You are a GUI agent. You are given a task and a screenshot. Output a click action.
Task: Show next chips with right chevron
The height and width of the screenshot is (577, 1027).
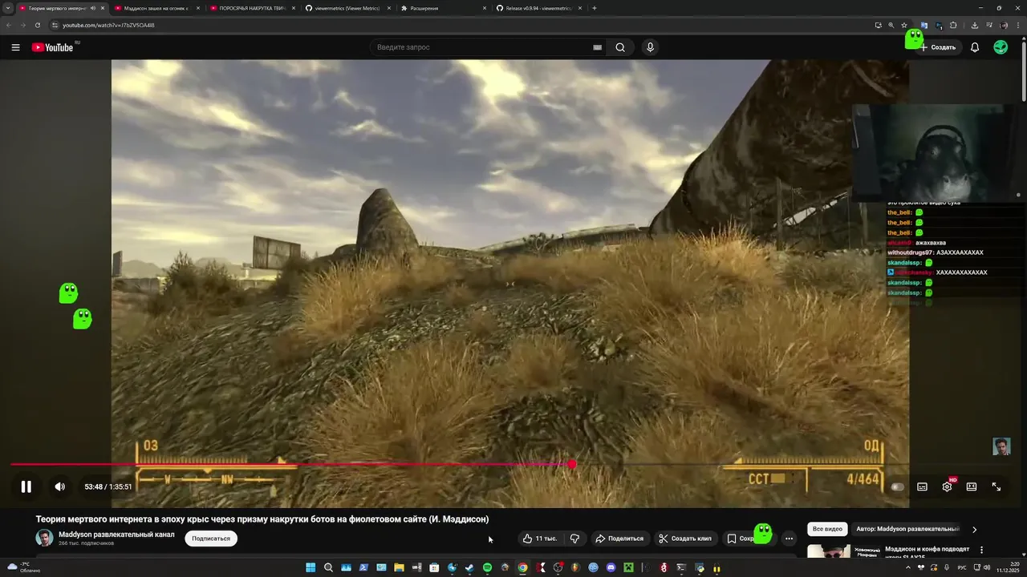point(974,530)
